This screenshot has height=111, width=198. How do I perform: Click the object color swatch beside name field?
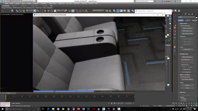point(196,17)
